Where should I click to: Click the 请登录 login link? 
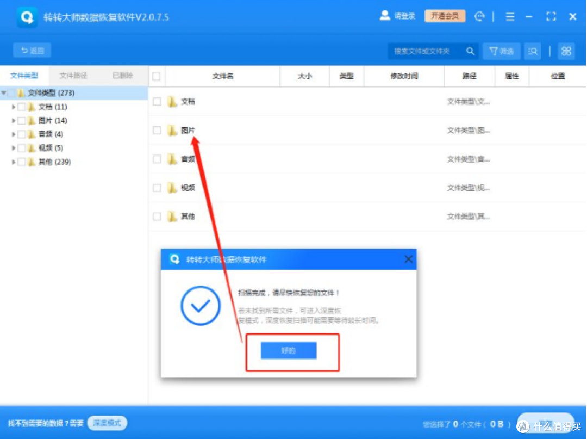[405, 16]
